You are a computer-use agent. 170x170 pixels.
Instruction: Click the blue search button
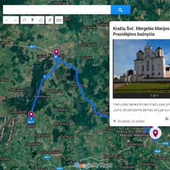coord(121,10)
